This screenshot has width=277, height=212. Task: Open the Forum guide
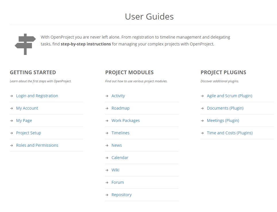point(118,182)
